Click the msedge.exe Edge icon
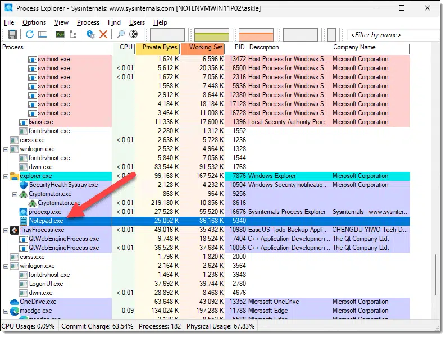The image size is (446, 337). [15, 311]
